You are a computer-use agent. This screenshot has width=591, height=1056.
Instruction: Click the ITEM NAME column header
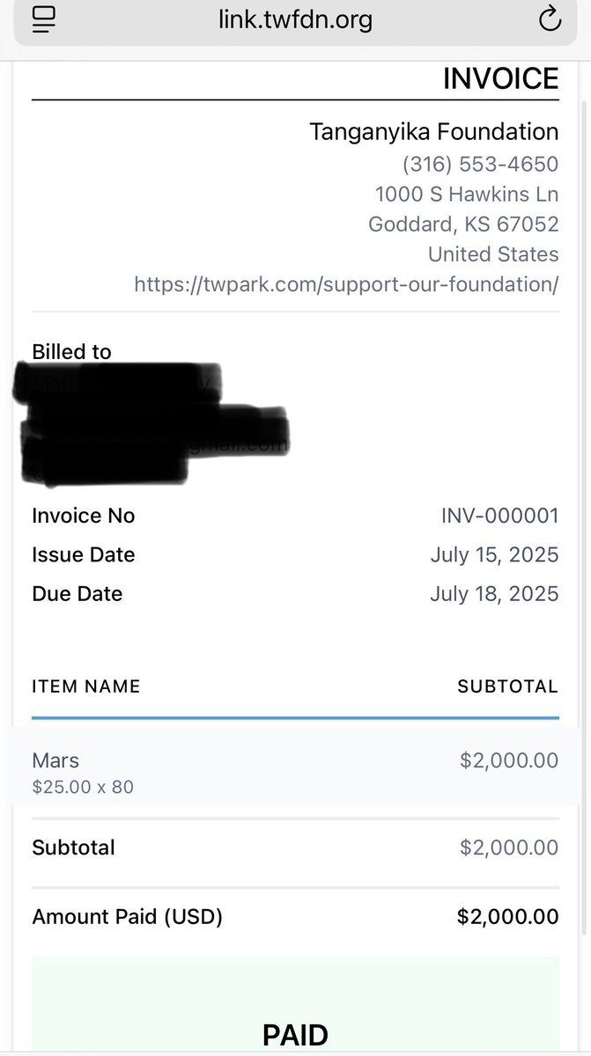click(x=86, y=686)
